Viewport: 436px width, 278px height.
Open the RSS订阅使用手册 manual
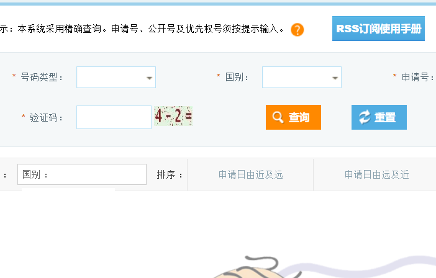click(378, 29)
